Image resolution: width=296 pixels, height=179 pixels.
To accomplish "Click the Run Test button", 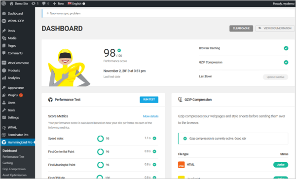I will pyautogui.click(x=149, y=100).
